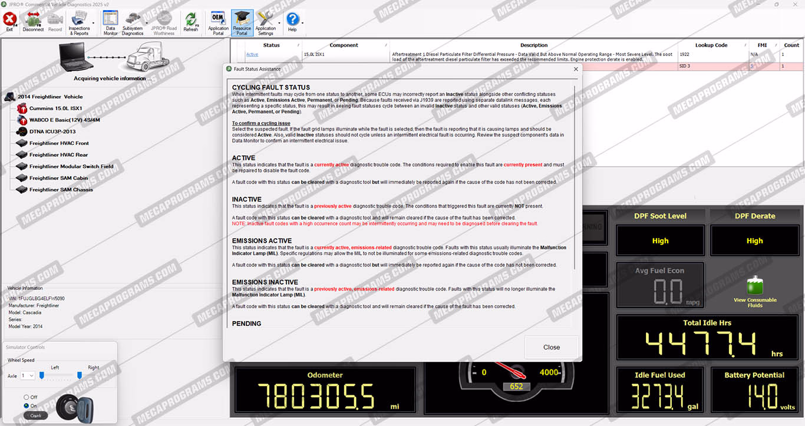805x426 pixels.
Task: Click the Freightliner SAM Chassis module icon
Action: point(22,190)
